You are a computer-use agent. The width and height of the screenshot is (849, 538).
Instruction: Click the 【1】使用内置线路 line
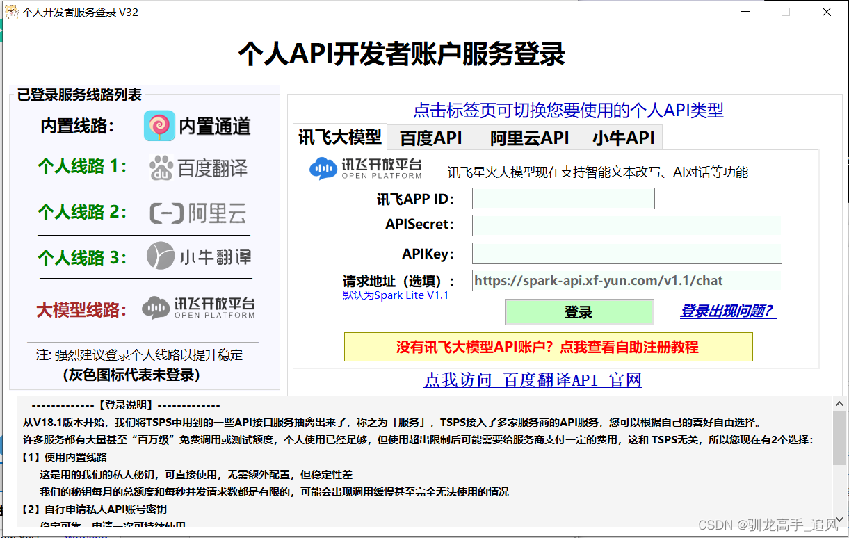tap(65, 457)
